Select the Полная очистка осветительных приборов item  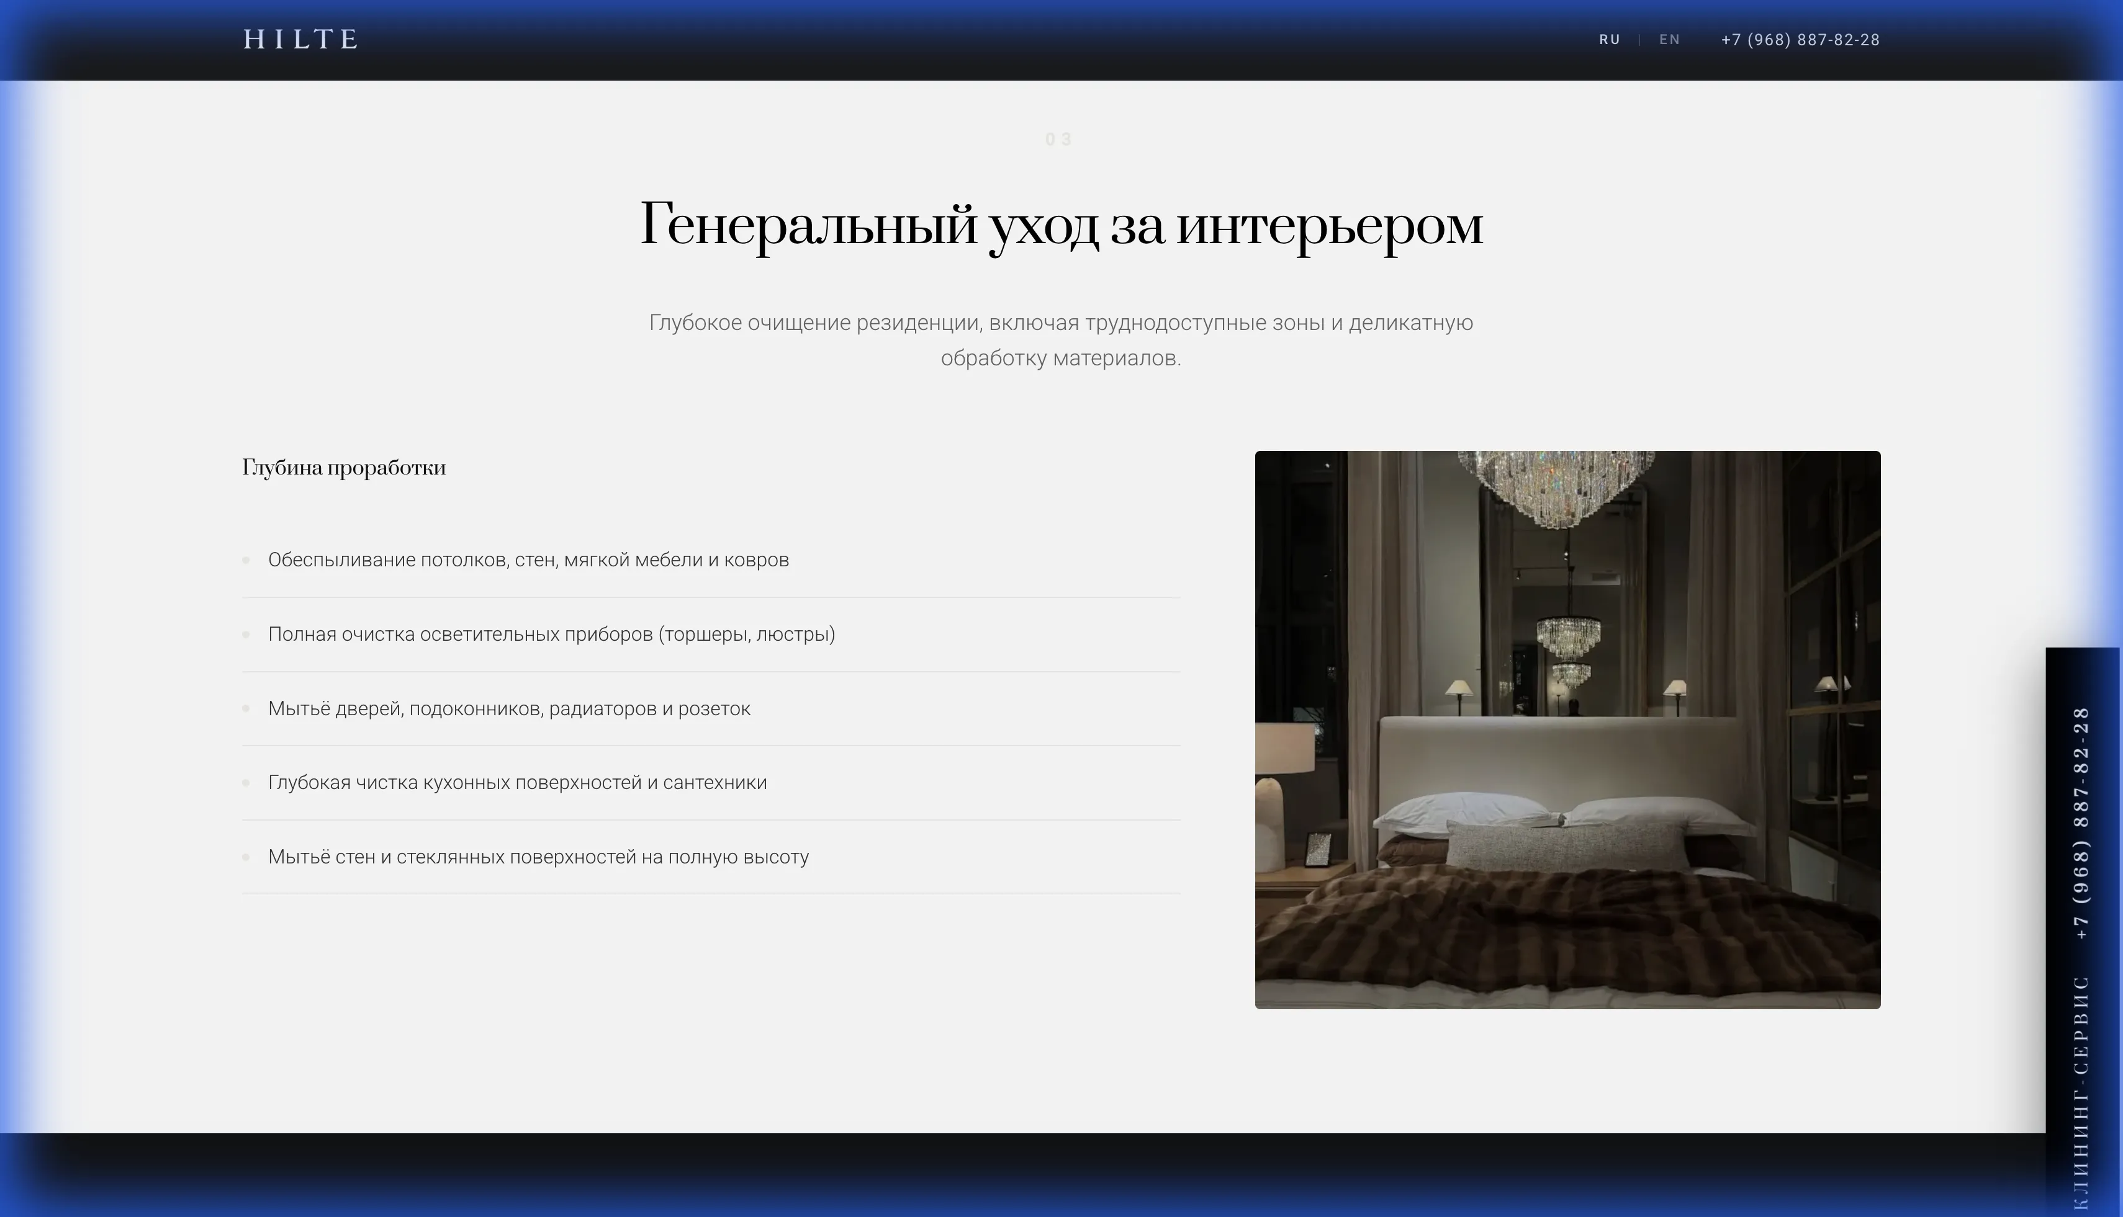coord(551,635)
